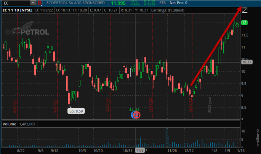
Task: Click the 8/22 date axis label
Action: pos(21,151)
